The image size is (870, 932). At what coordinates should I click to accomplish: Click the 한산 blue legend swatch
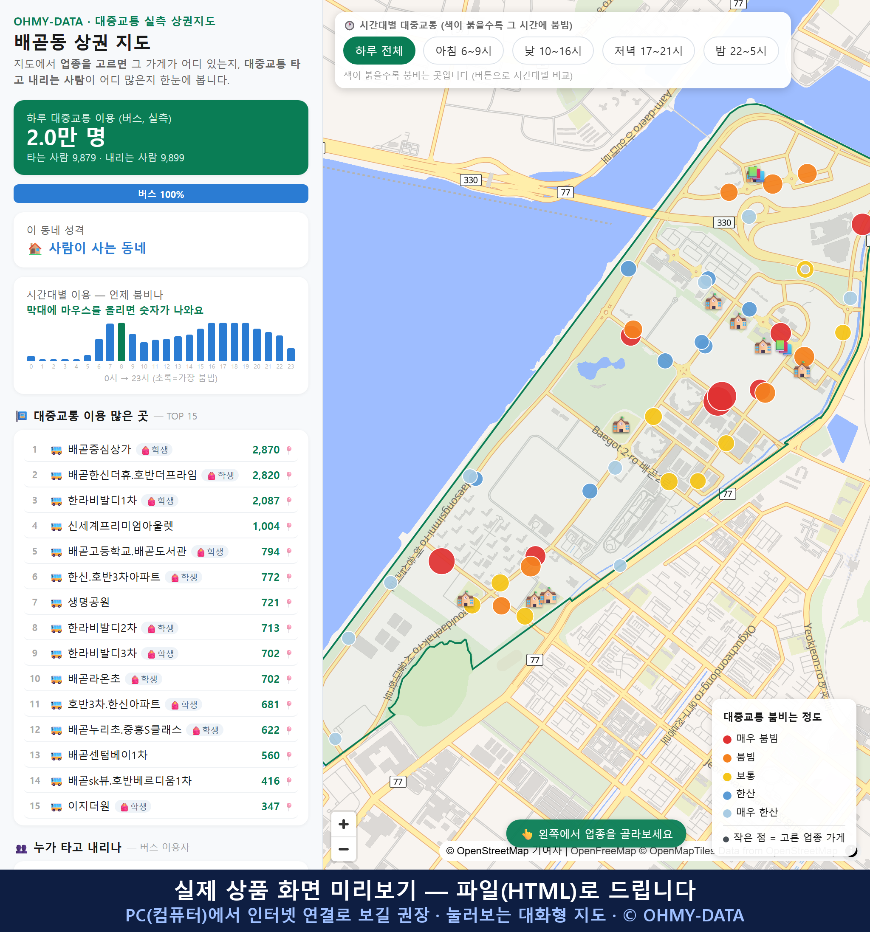(x=727, y=795)
